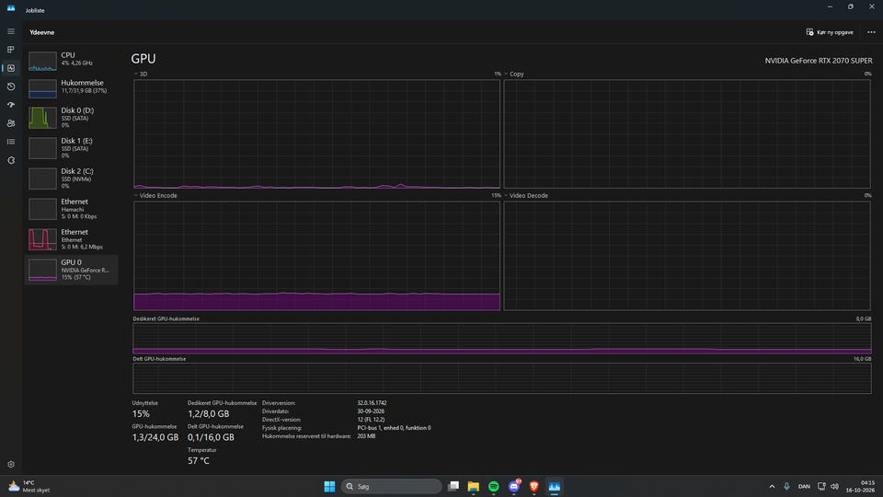Open the Services icon
This screenshot has height=497, width=883.
(11, 160)
